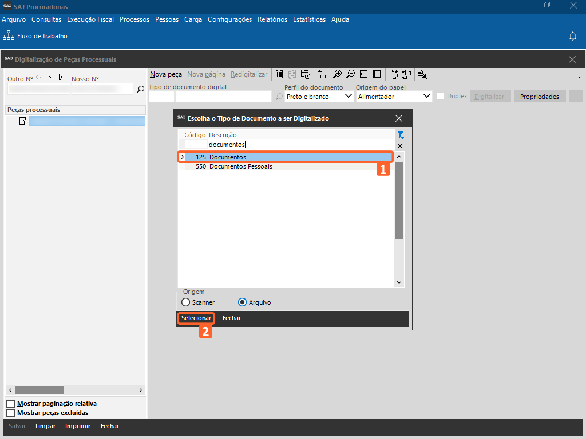Screen dimensions: 586x439
Task: Click the notification bell icon
Action: click(572, 36)
